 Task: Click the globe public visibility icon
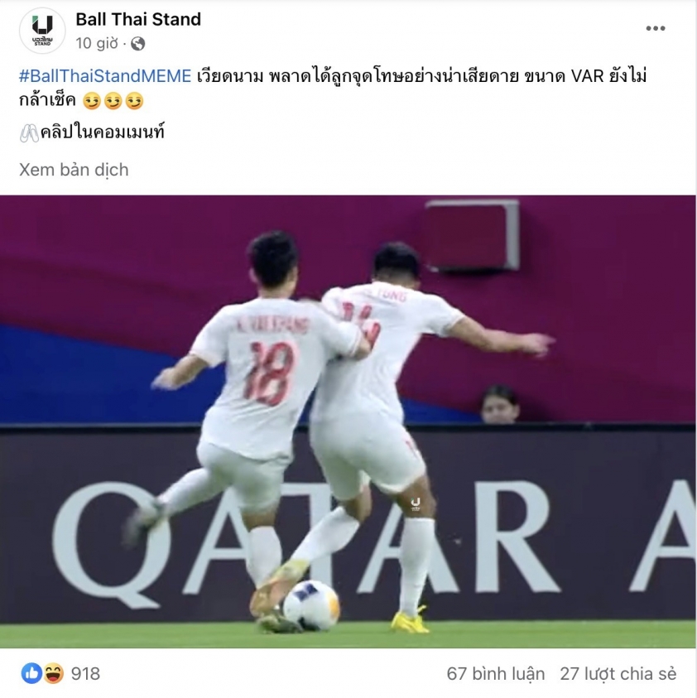(x=138, y=44)
